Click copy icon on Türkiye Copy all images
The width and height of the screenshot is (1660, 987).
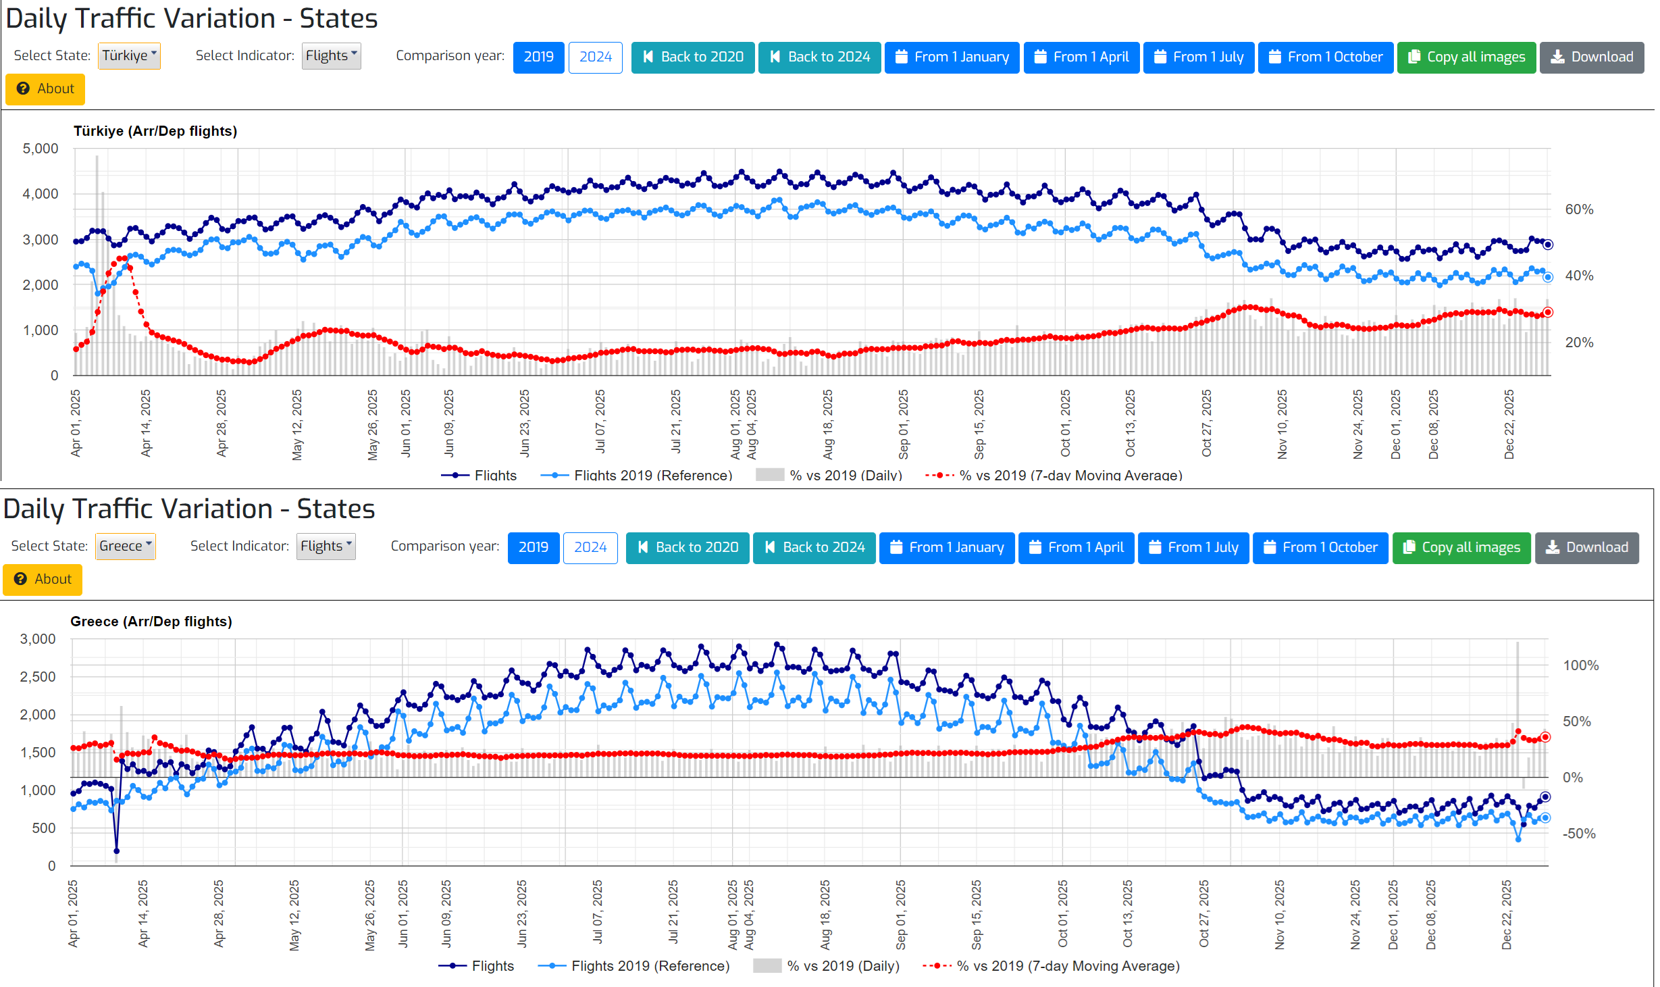(1413, 57)
